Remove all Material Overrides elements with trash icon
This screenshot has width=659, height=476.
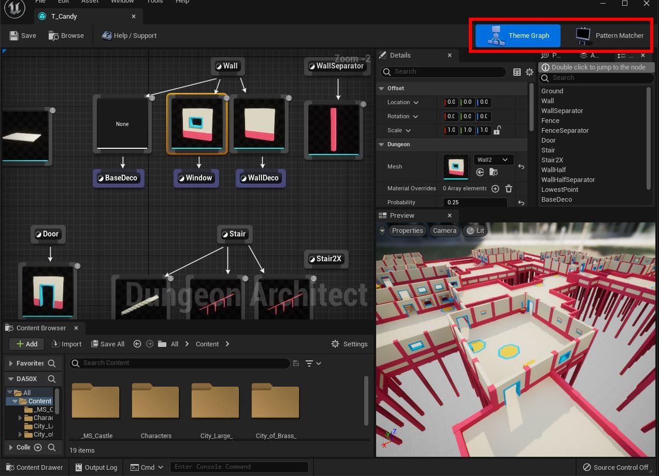509,189
